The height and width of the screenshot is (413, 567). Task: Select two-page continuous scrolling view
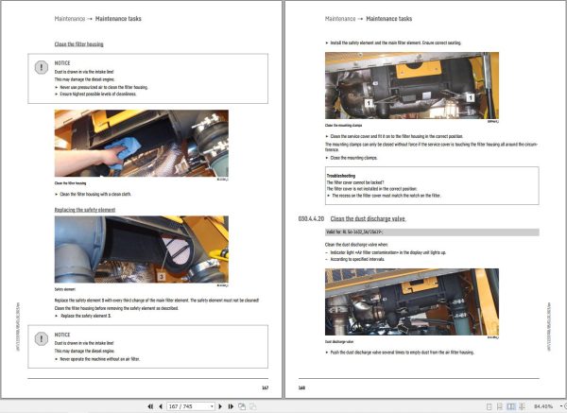523,406
